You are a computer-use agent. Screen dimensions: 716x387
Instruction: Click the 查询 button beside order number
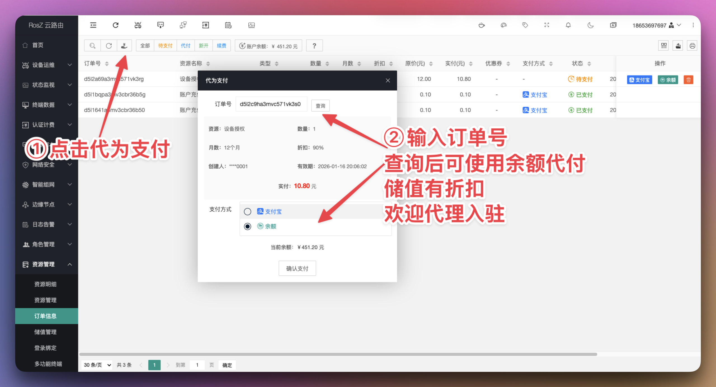(x=320, y=106)
